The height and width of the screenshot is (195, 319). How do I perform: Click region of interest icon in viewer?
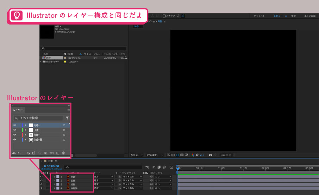coord(182,155)
